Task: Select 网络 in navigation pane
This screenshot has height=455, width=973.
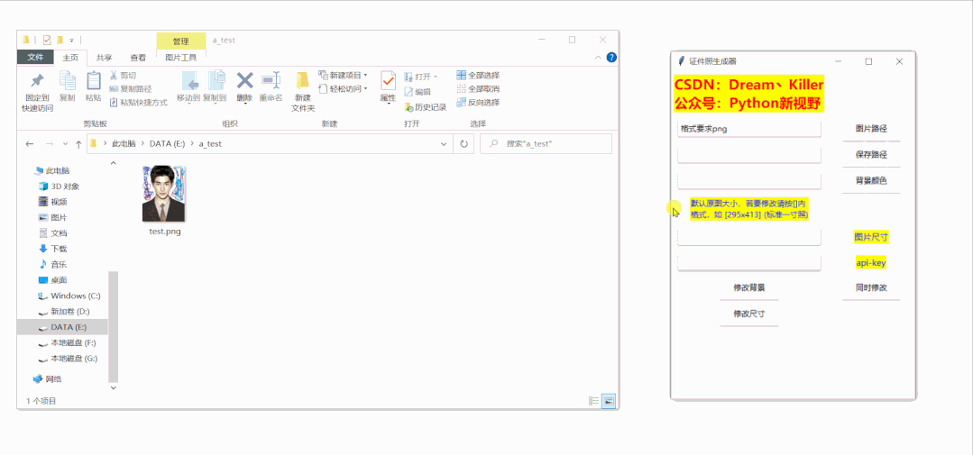Action: [53, 378]
